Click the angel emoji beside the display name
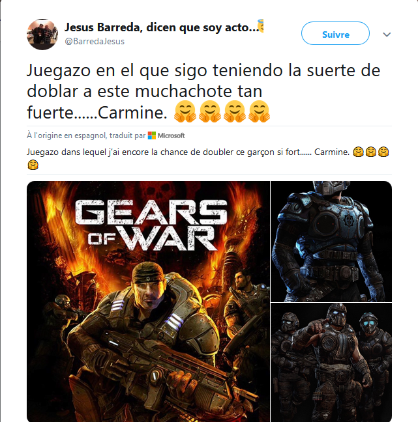418x422 pixels. pos(261,26)
